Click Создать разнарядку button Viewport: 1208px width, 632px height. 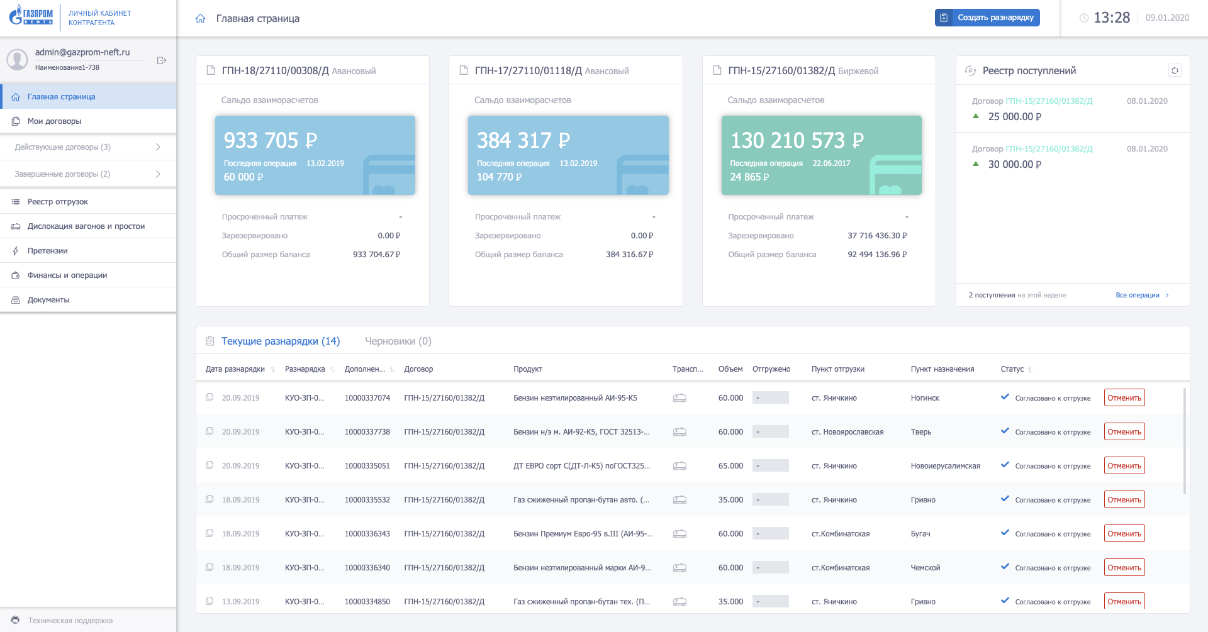pos(987,18)
